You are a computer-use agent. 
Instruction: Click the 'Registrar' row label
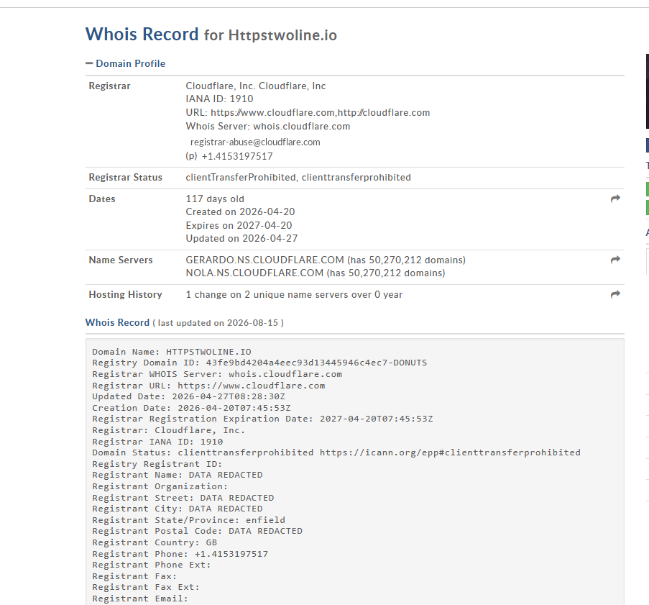pos(109,86)
